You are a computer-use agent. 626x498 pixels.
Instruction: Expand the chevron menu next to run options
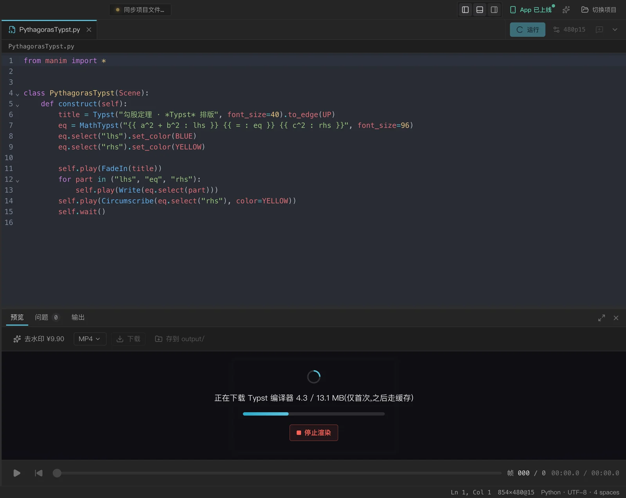(615, 30)
